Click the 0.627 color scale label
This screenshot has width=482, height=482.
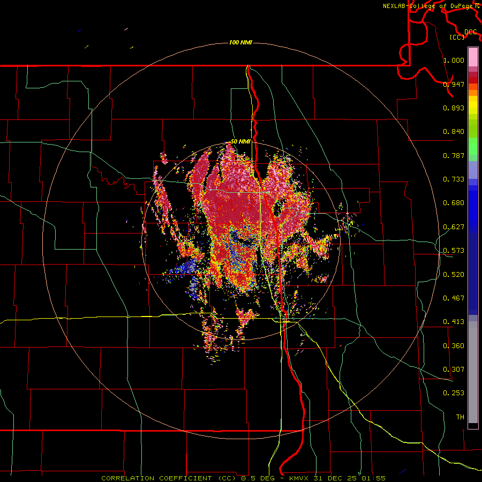(x=454, y=227)
